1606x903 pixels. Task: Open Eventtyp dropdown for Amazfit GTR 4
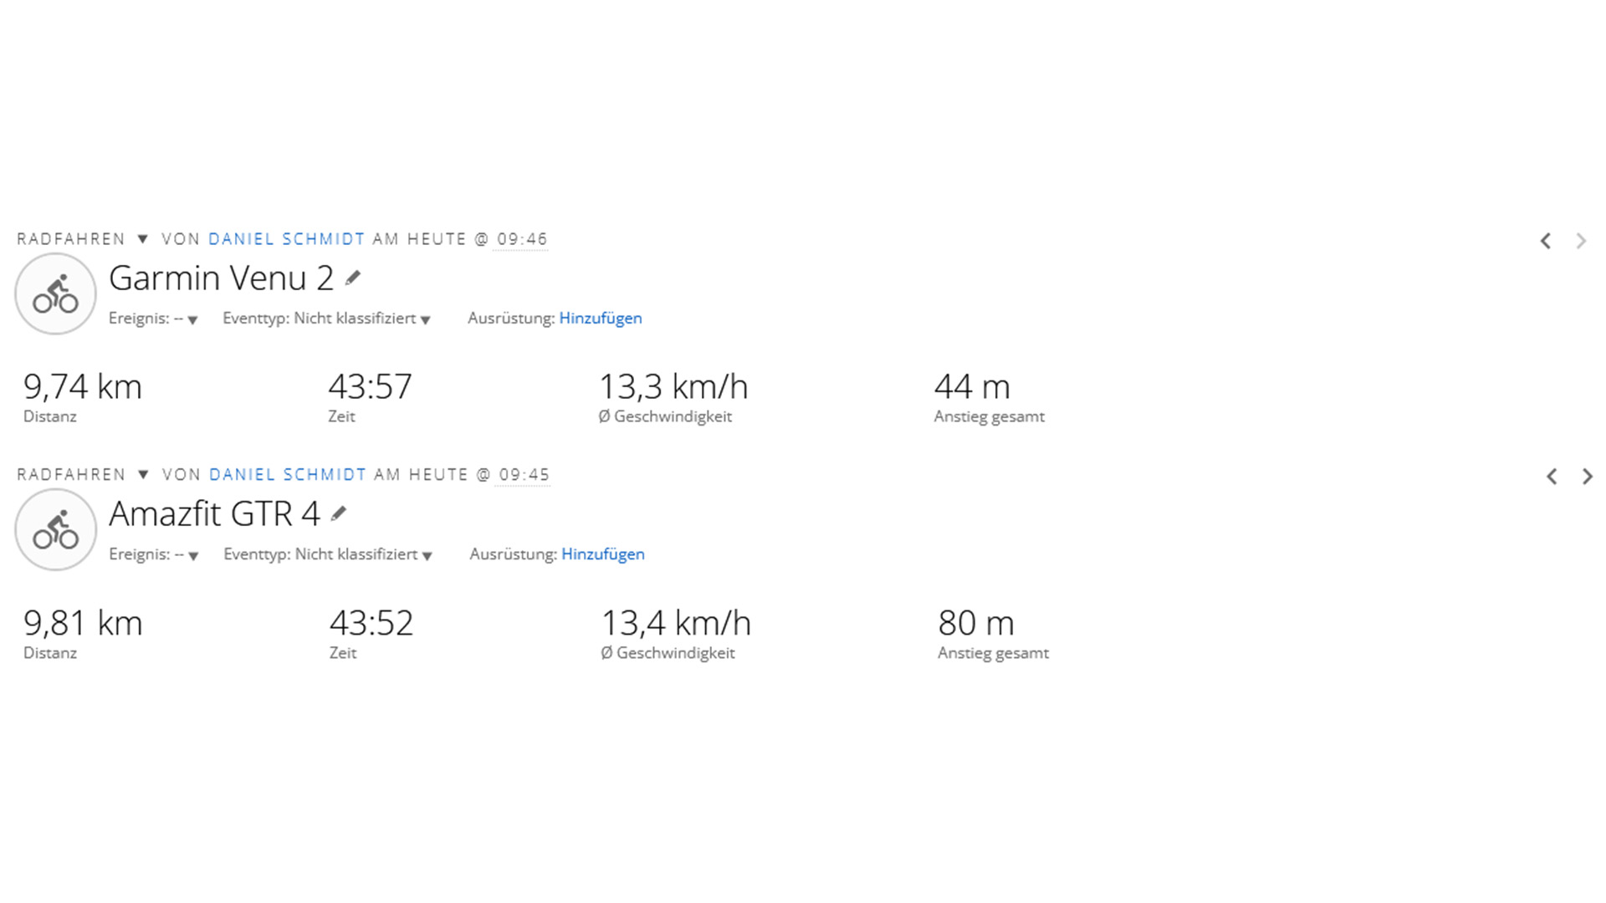pos(427,555)
